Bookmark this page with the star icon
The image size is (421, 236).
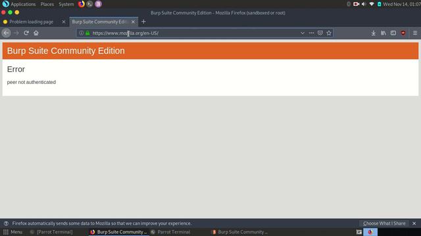[x=329, y=33]
